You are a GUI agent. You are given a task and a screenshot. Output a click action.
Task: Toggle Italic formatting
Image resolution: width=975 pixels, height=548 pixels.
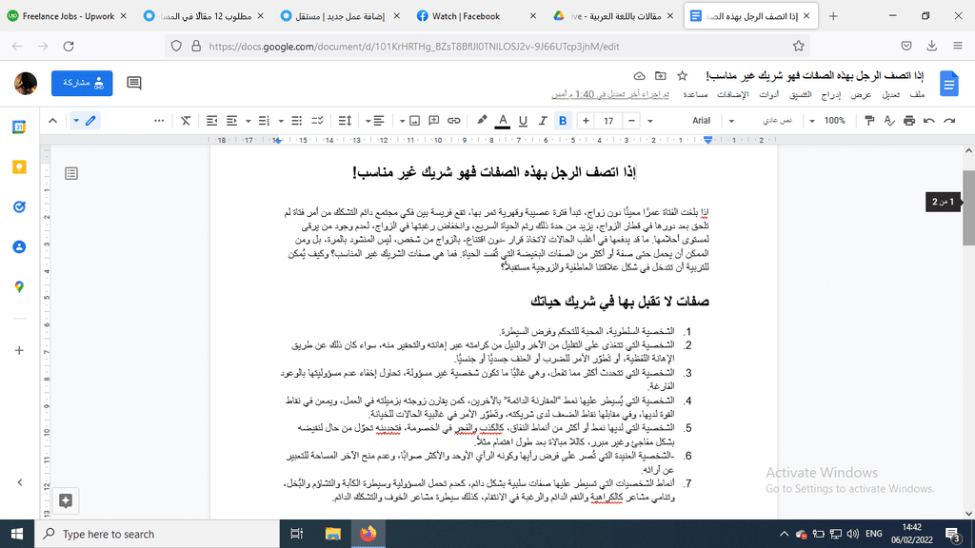[542, 121]
